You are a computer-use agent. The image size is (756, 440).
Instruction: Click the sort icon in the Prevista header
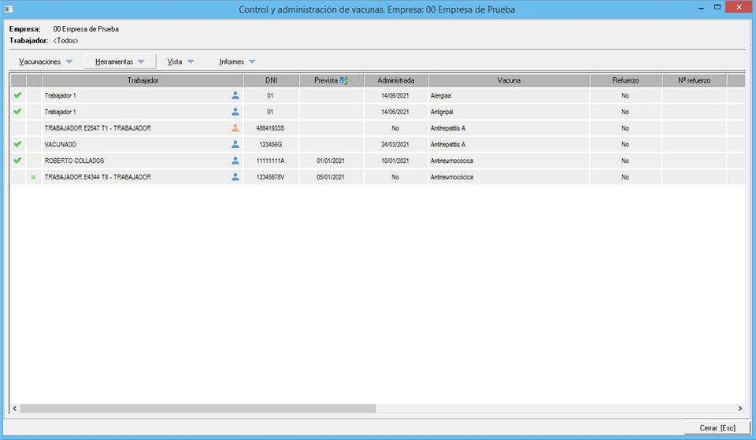pos(343,80)
